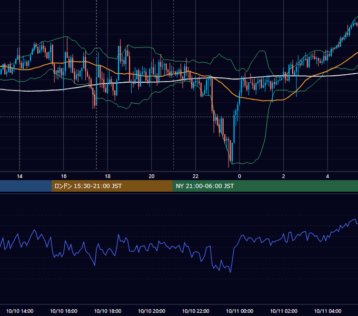
Task: Click the 10/11 04:00 time label
Action: (x=327, y=311)
